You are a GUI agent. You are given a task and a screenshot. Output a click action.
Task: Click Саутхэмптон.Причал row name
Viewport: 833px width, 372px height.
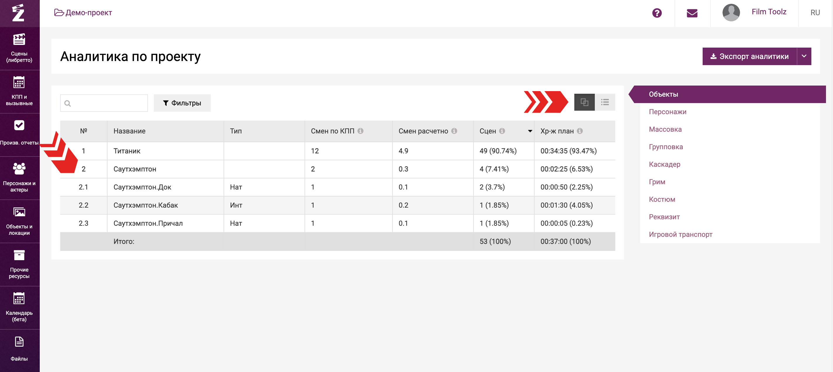point(148,223)
